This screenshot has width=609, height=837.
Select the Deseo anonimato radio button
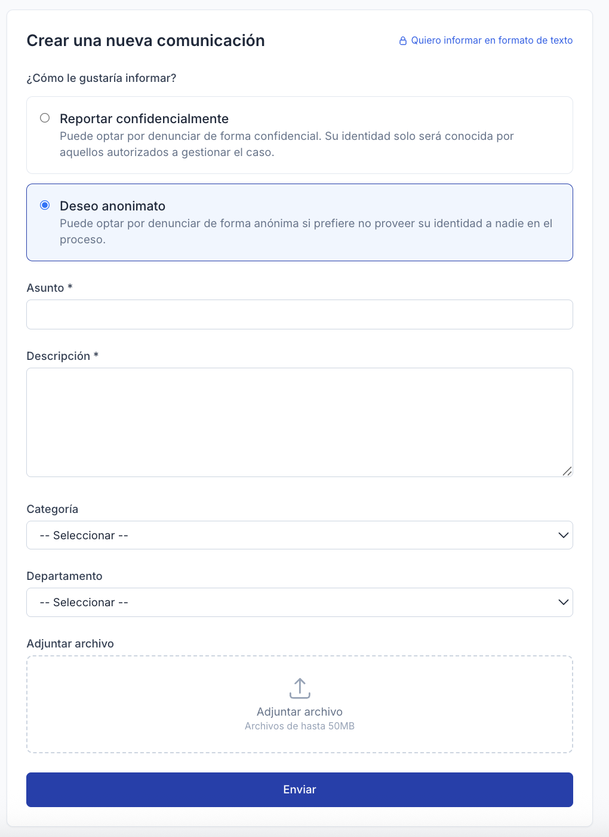click(x=45, y=205)
